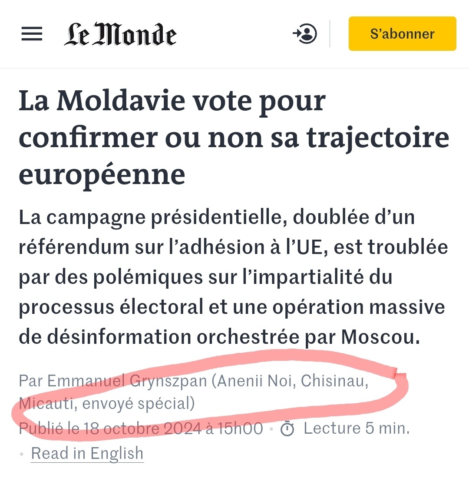Click the reading time clock icon
469x481 pixels.
pos(287,429)
